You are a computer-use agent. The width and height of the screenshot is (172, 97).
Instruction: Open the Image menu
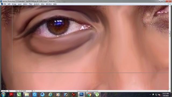[x=14, y=4]
